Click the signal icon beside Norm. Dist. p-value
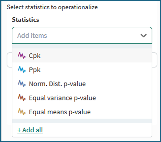This screenshot has height=142, width=161. (22, 83)
